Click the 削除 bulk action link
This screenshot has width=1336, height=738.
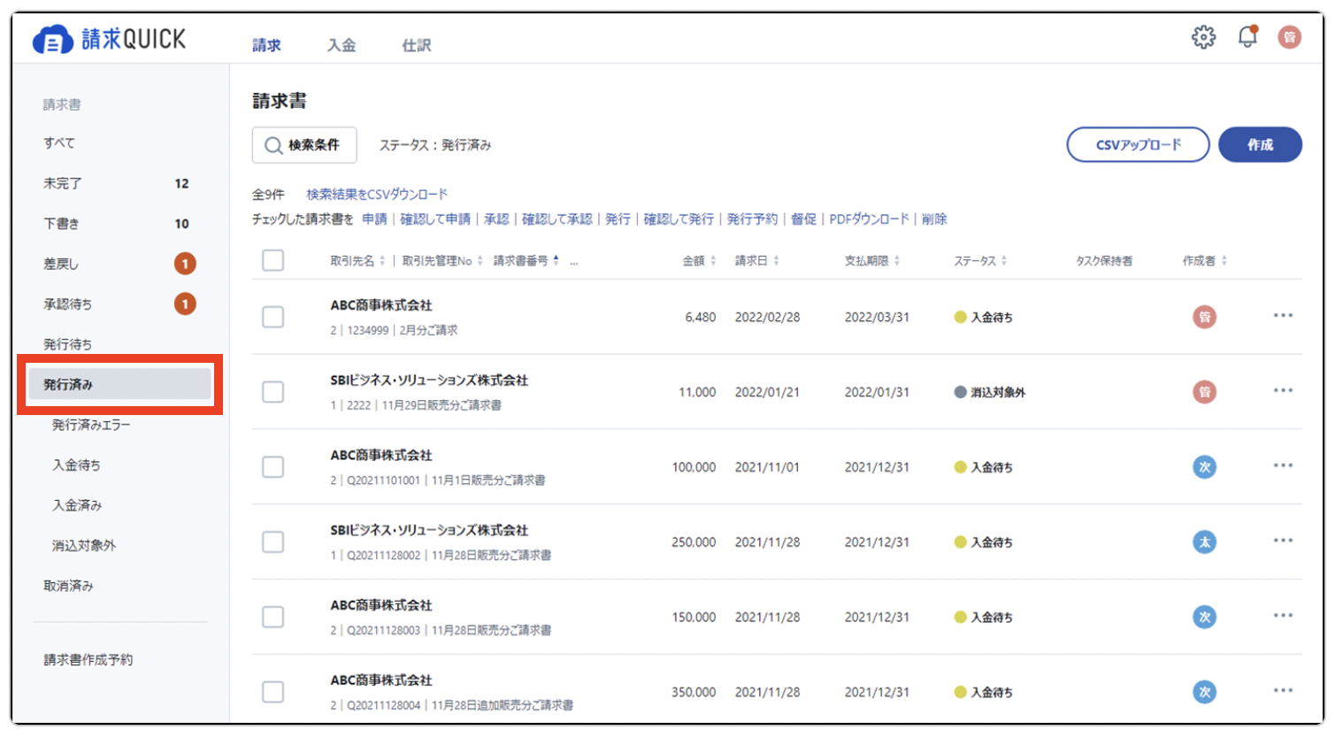tap(934, 219)
